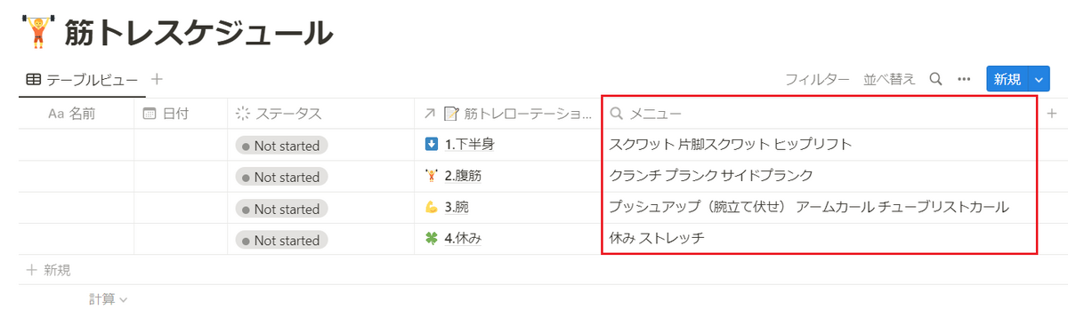The width and height of the screenshot is (1068, 325).
Task: Click the blue 新規 button
Action: 1007,79
